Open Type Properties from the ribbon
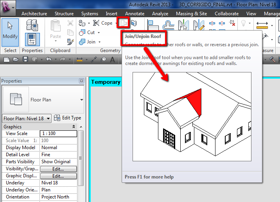The height and width of the screenshot is (202, 280). point(32,25)
